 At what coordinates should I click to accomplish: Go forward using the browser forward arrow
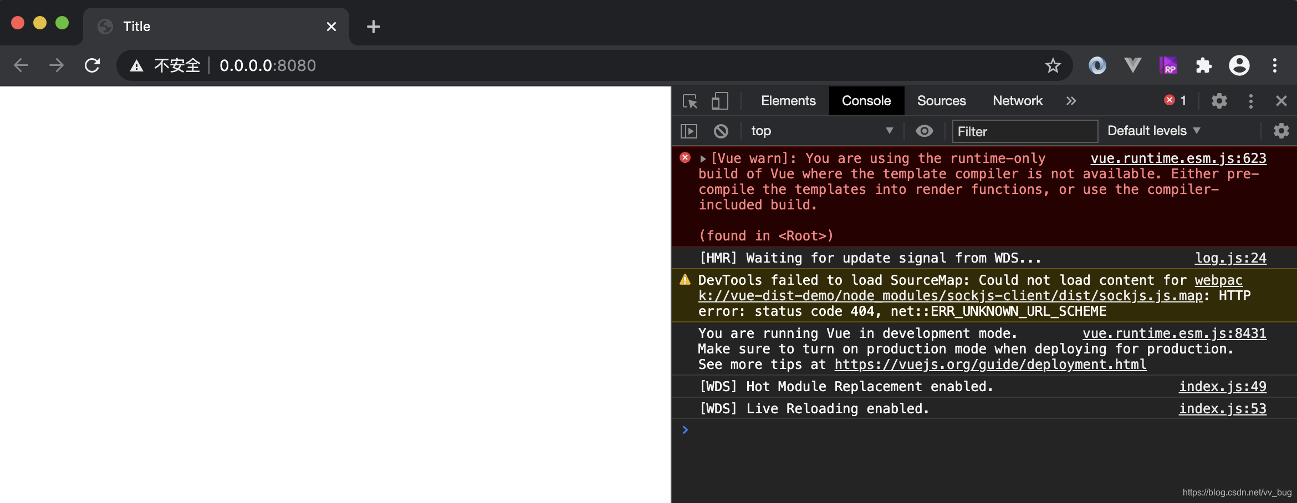(57, 65)
